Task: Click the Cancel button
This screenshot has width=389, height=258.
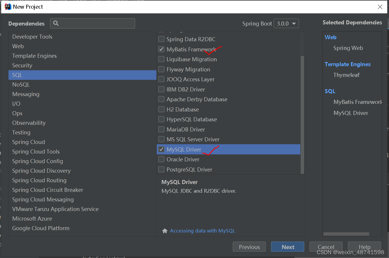Action: (326, 247)
